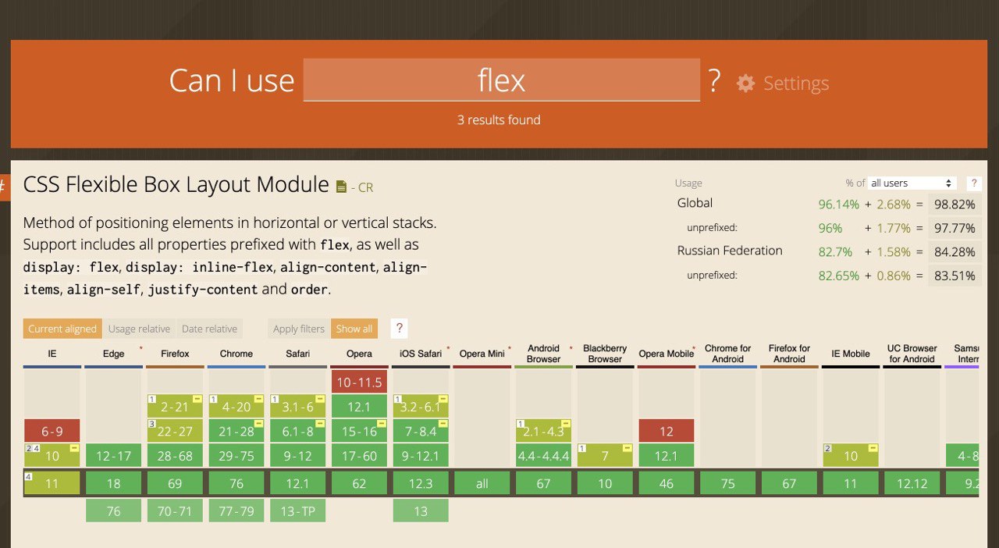
Task: Click Firefox 22-27 partial support cell
Action: click(x=175, y=431)
